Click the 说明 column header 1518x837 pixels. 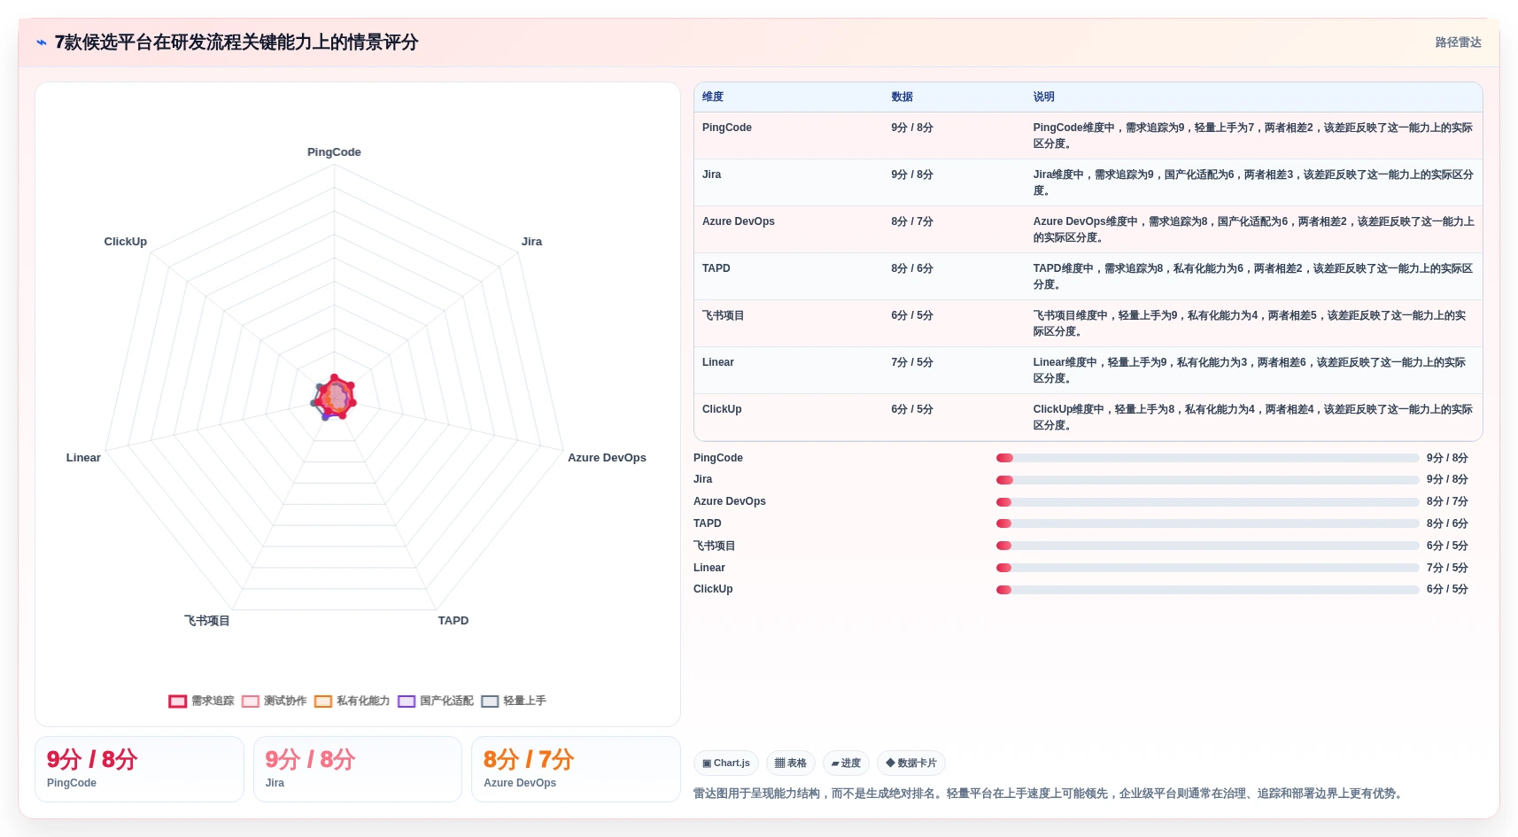(x=1043, y=97)
